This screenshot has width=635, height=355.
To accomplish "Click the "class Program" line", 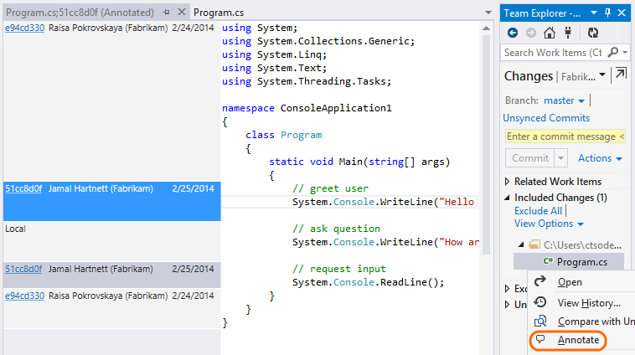I will [x=283, y=135].
